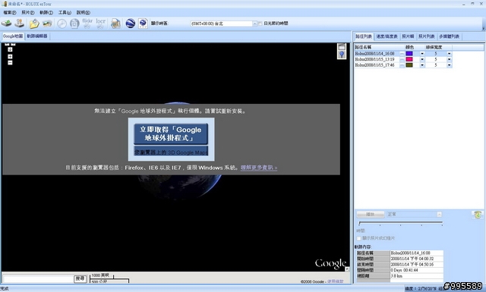Click the 路徑名稱 column header
Screen dimensions: 486x292
379,47
